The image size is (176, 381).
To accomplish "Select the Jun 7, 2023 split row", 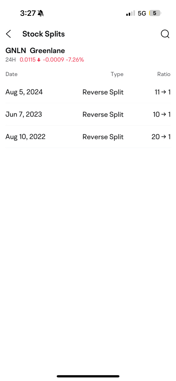I will point(88,114).
